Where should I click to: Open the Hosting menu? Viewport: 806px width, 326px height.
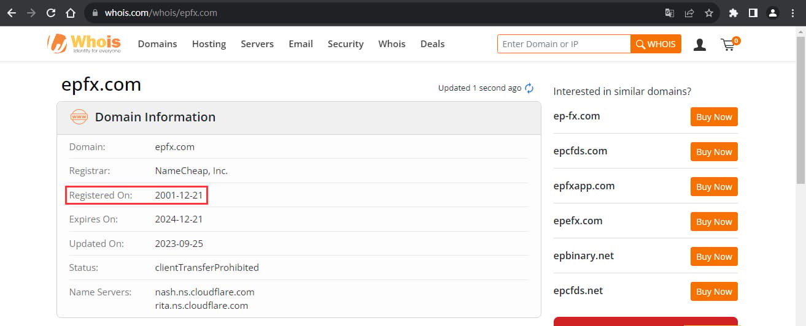click(x=209, y=44)
